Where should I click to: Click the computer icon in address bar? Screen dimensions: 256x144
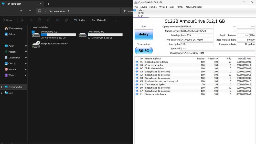tap(39, 11)
